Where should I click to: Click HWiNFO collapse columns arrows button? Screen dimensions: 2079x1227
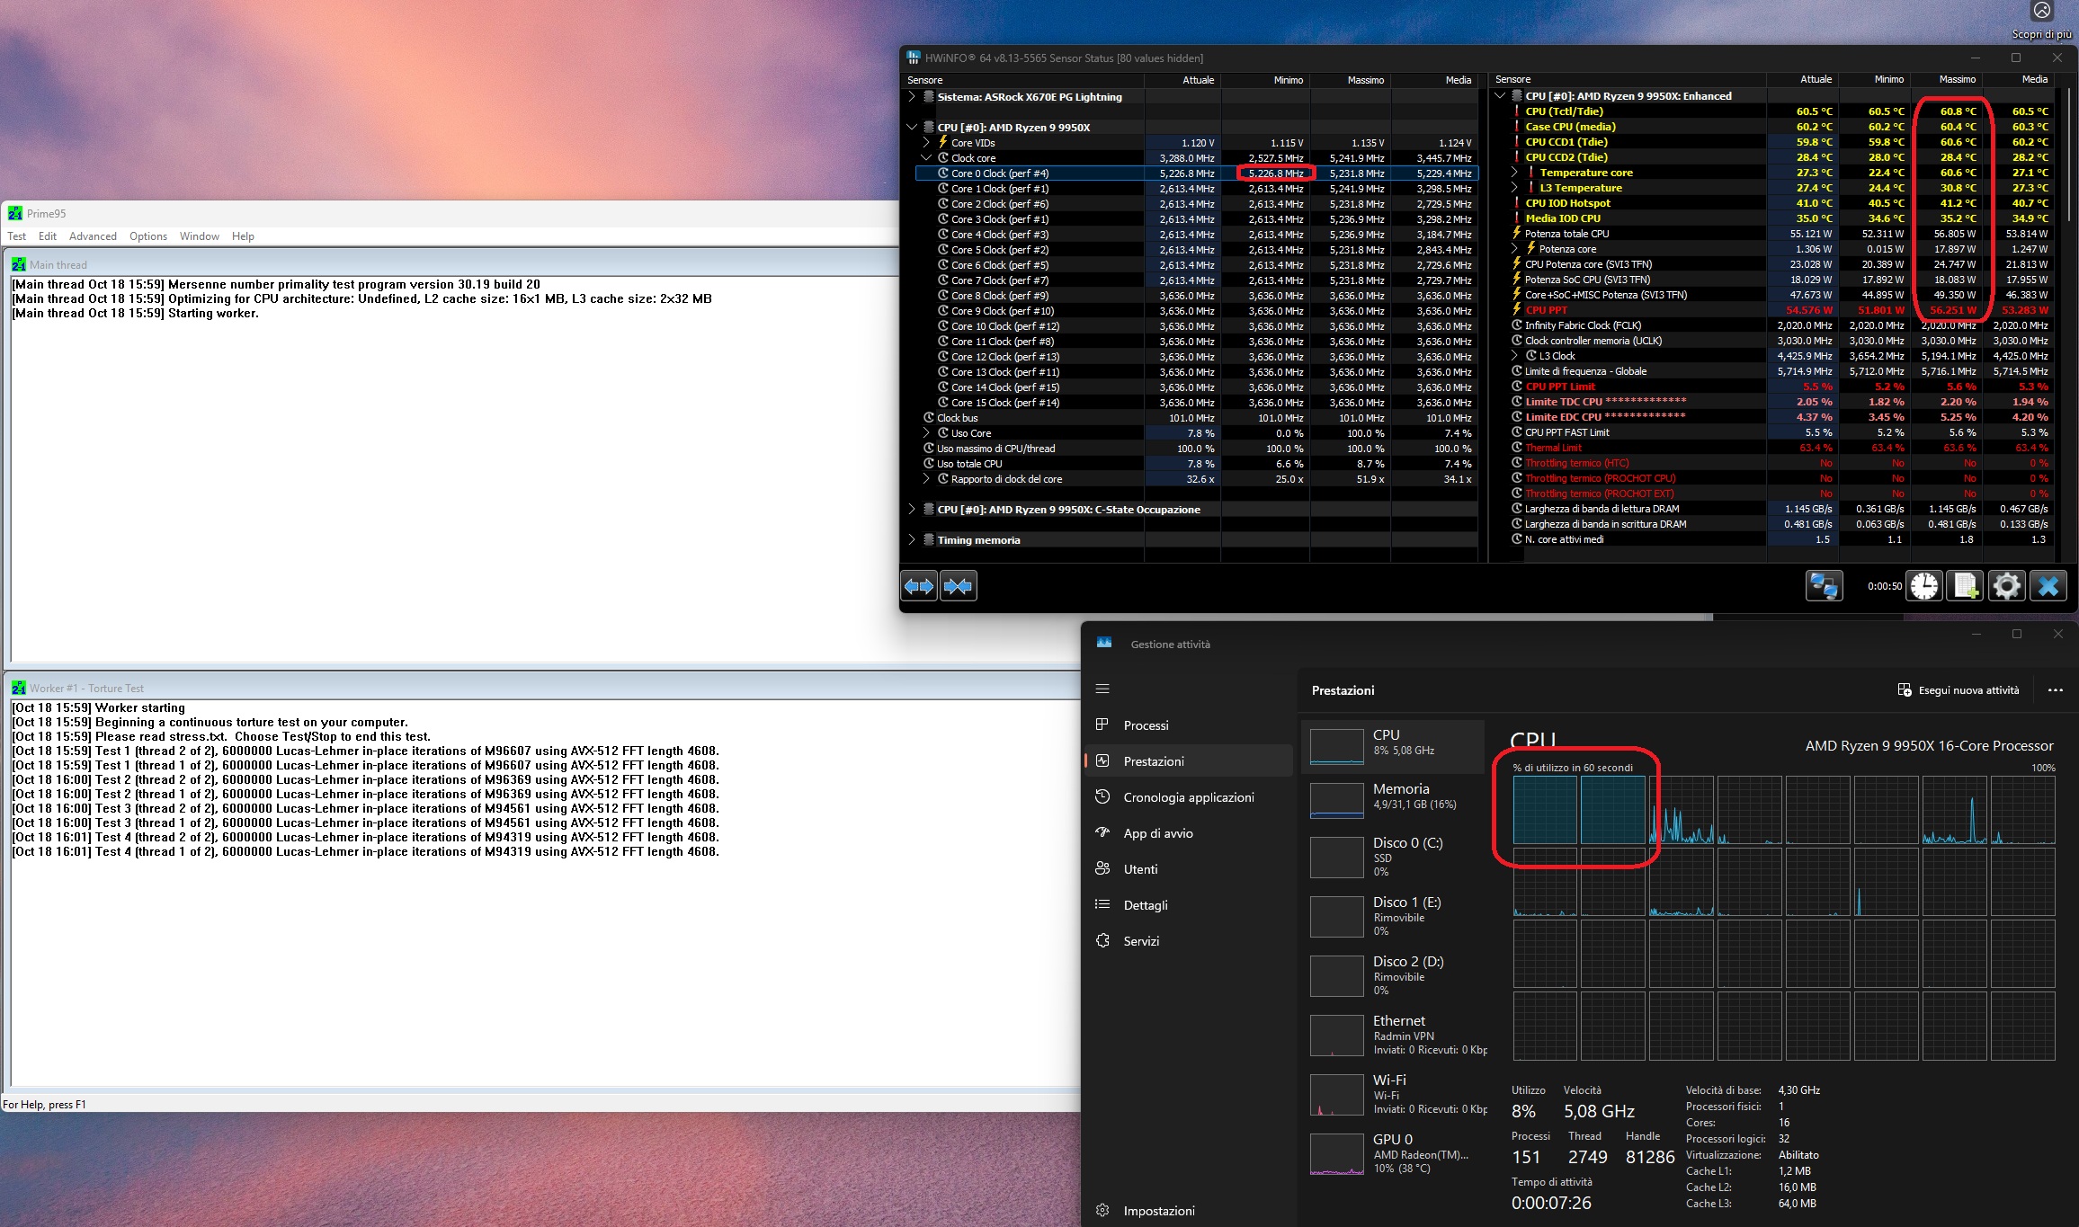[x=959, y=586]
